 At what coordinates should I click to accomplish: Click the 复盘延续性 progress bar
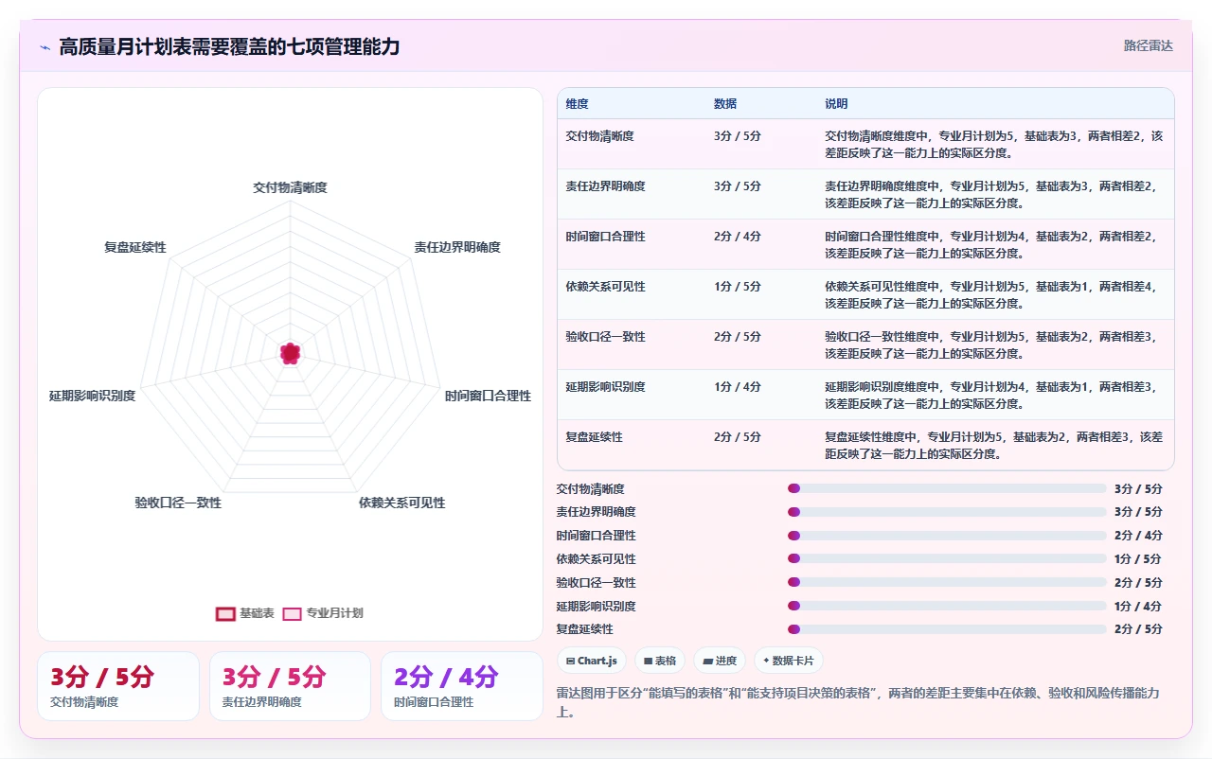947,628
